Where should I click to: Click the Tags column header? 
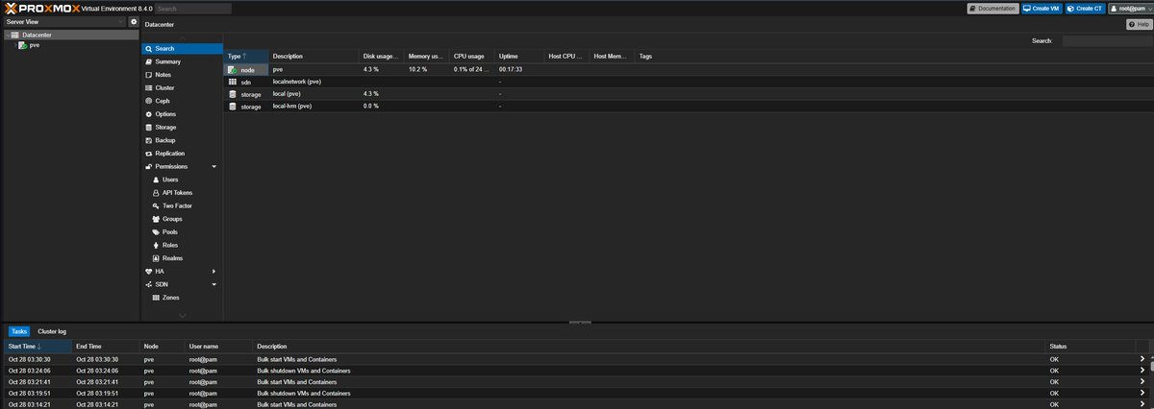click(645, 57)
